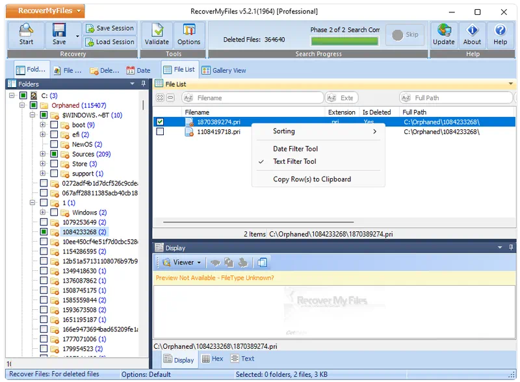The width and height of the screenshot is (520, 382).
Task: Uncheck the 1870389274.pri file checkbox
Action: 160,121
